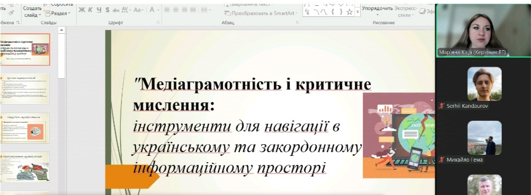Click Format Painter brush icon
531x195 pixels.
(x=11, y=13)
